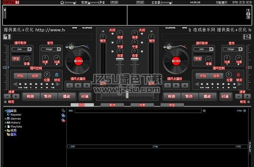Click left deck pitch lock padlock icon
254x167 pixels.
point(5,102)
